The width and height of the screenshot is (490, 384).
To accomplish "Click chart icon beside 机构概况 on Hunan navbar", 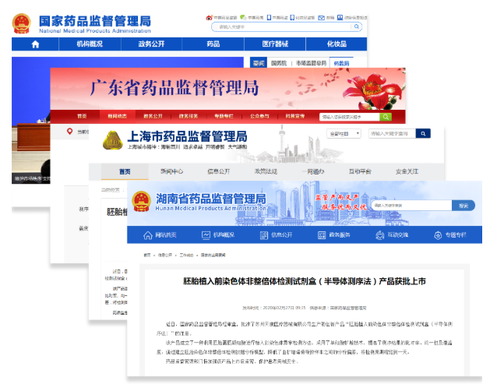I will click(x=206, y=235).
